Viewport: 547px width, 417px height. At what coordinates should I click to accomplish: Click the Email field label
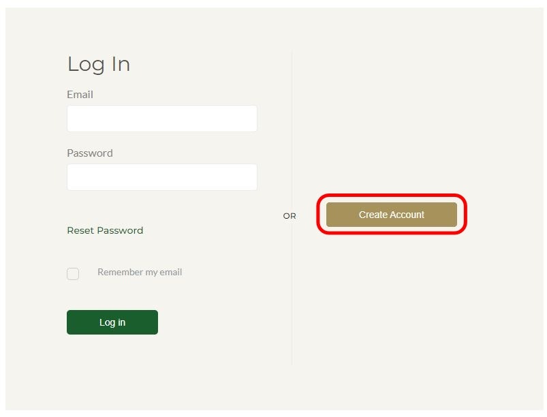[x=80, y=95]
